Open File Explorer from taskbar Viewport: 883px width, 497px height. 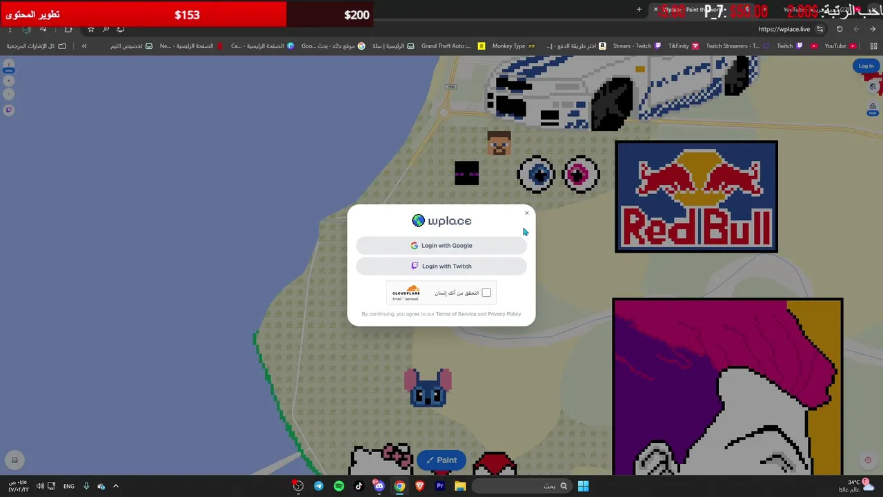coord(460,486)
